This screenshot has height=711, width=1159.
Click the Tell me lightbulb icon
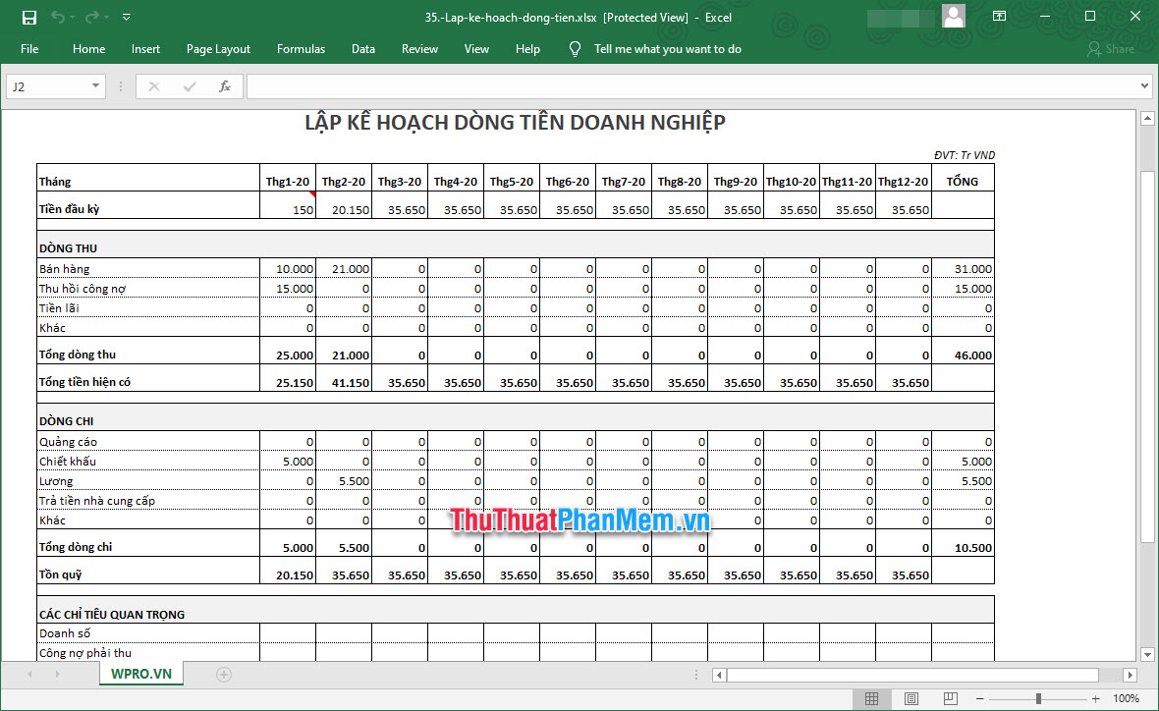(575, 48)
